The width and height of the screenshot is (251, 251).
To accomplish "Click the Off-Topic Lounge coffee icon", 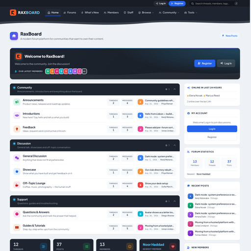I will [17, 185].
